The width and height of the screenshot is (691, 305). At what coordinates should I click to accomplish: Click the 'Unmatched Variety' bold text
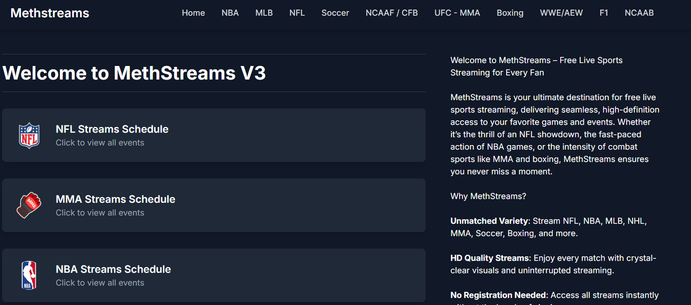489,221
